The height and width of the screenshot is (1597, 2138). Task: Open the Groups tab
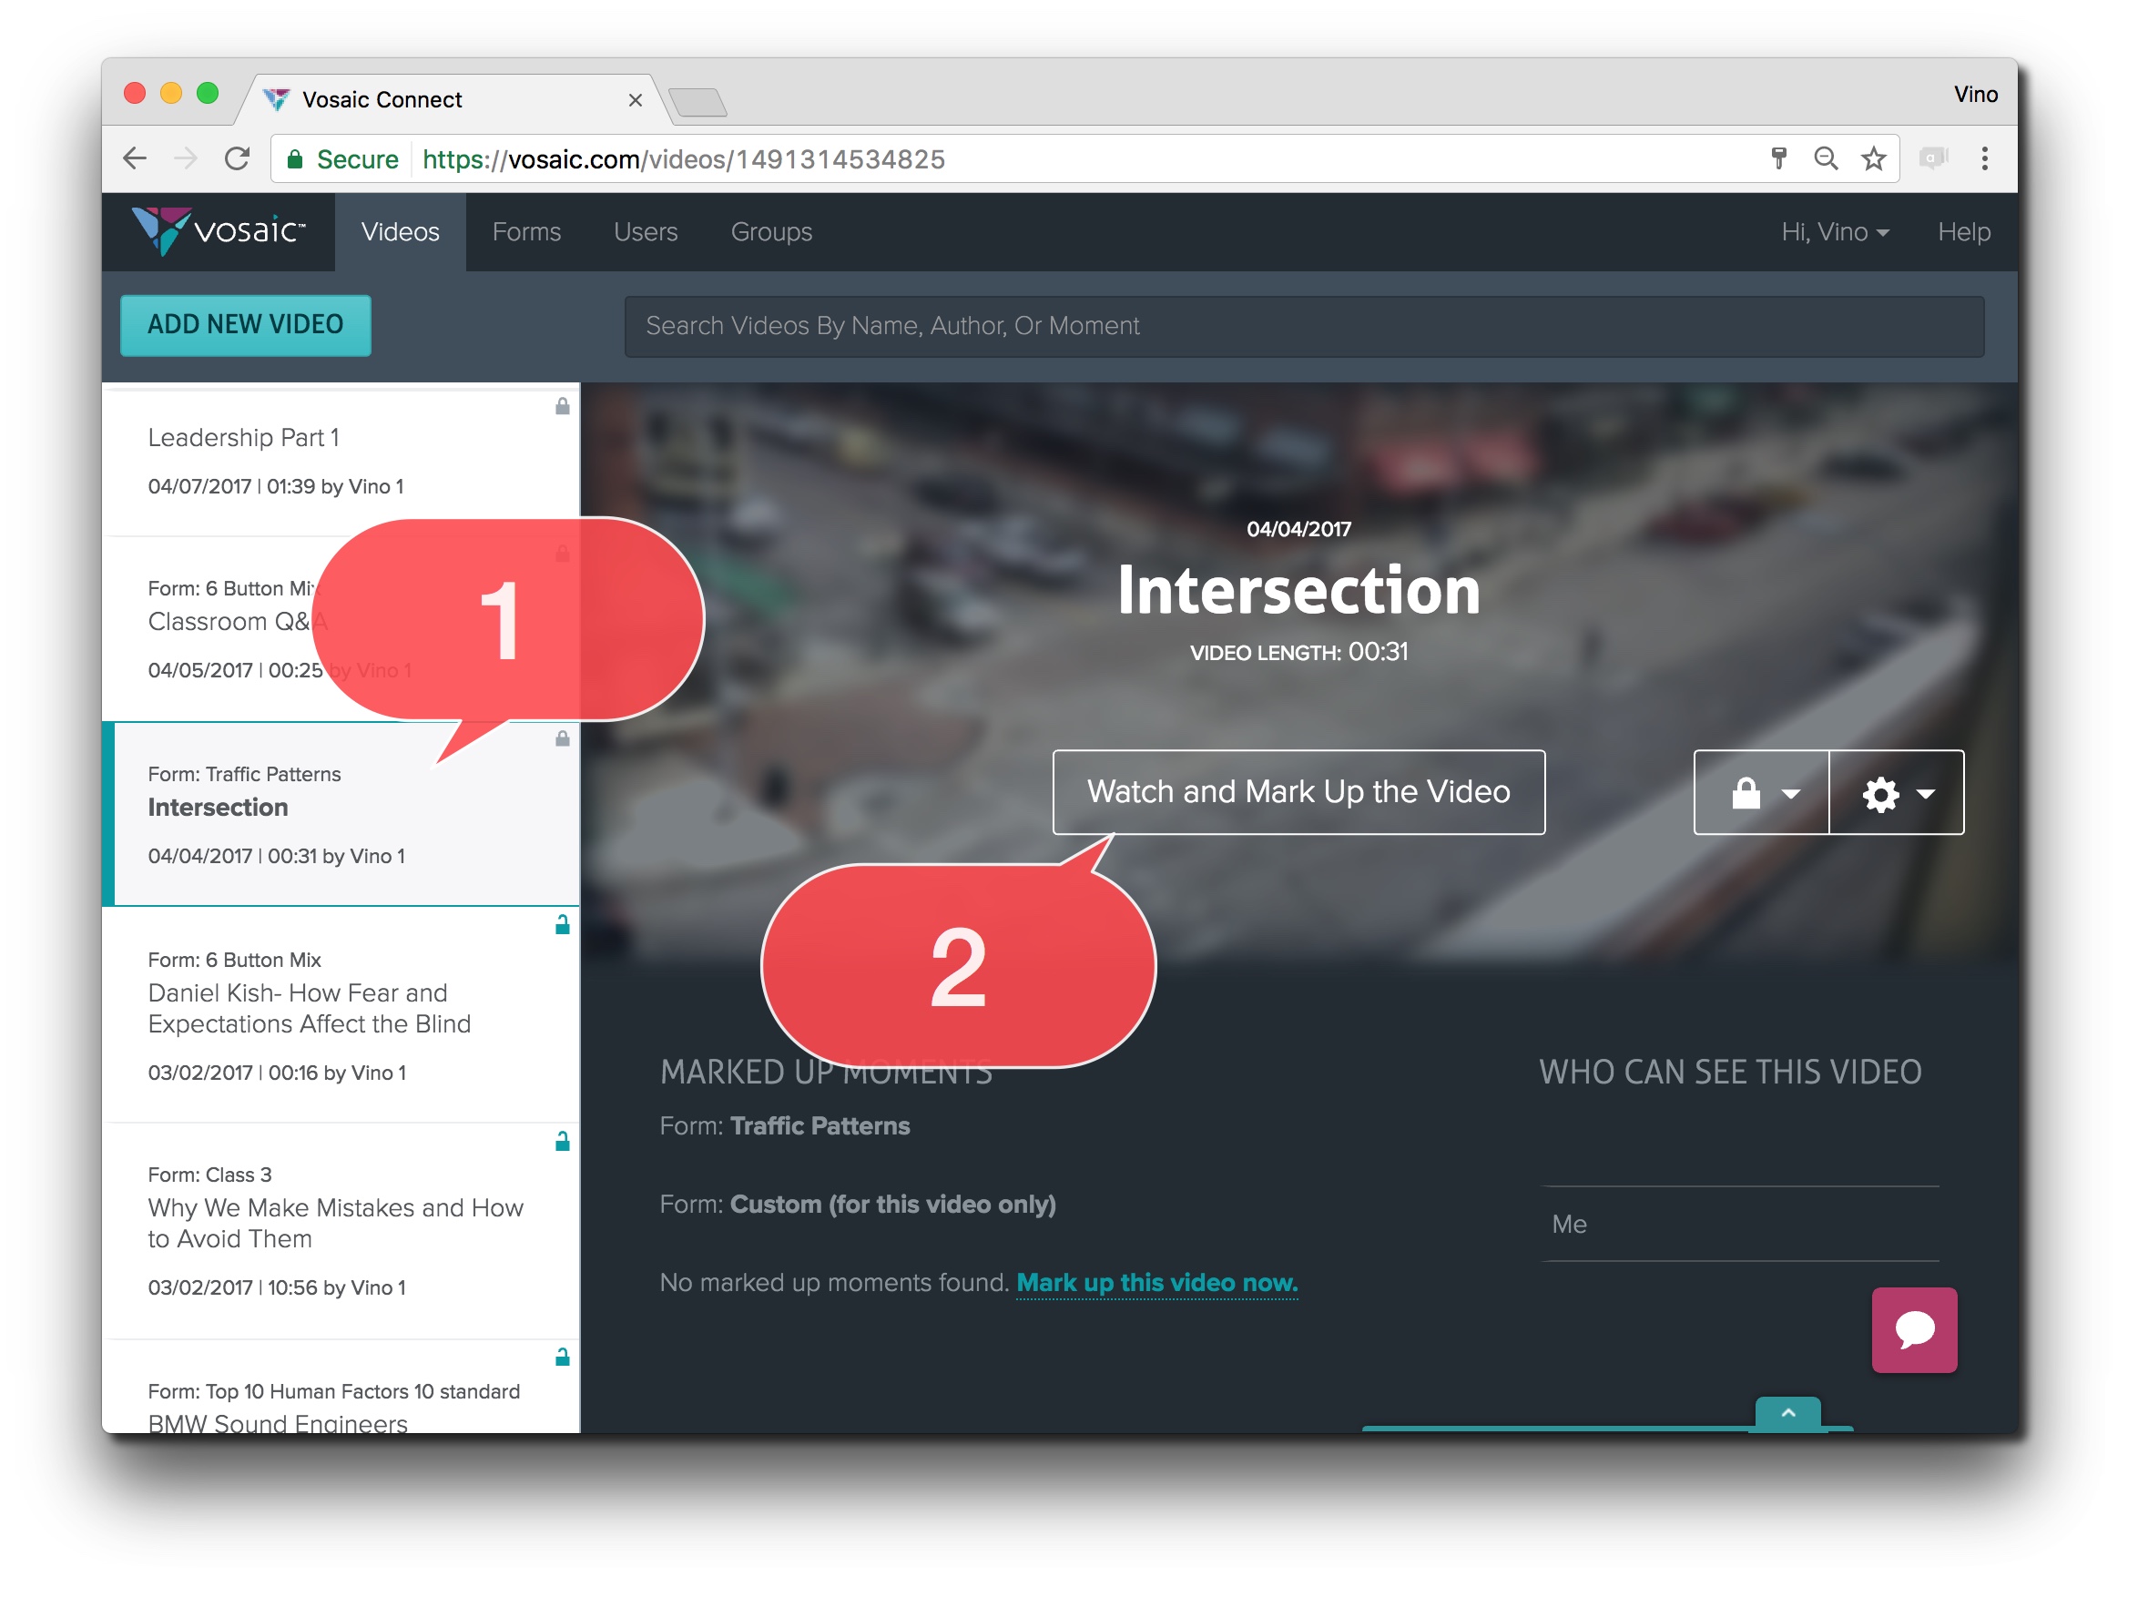(x=770, y=232)
